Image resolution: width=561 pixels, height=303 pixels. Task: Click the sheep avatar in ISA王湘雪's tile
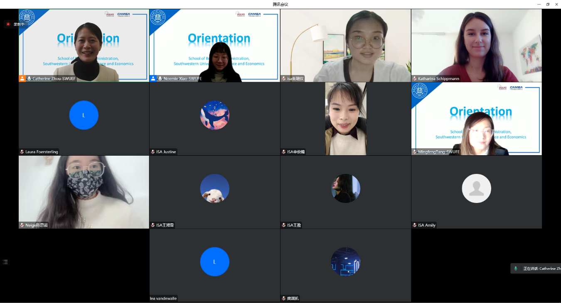coord(214,188)
